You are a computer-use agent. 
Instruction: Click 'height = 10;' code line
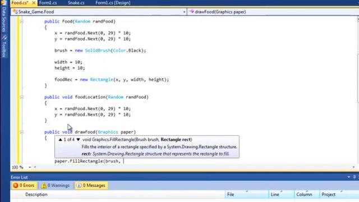[x=70, y=68]
